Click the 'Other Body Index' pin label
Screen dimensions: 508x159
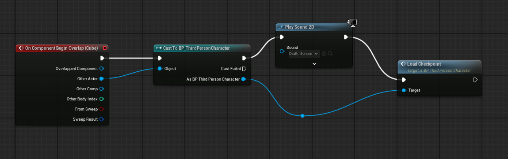82,99
